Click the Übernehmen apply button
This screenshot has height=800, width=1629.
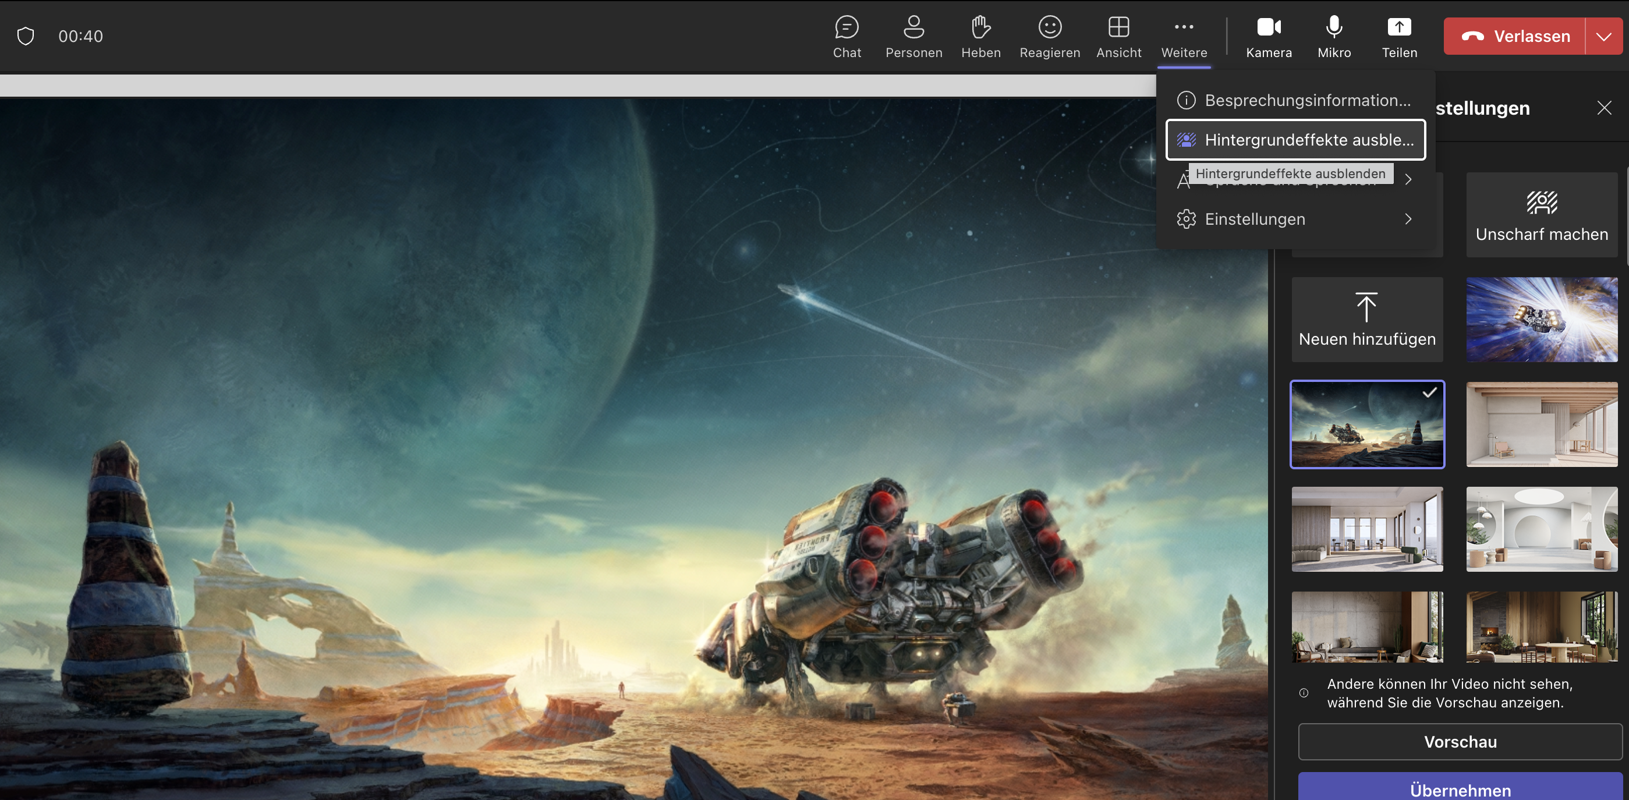[1460, 788]
